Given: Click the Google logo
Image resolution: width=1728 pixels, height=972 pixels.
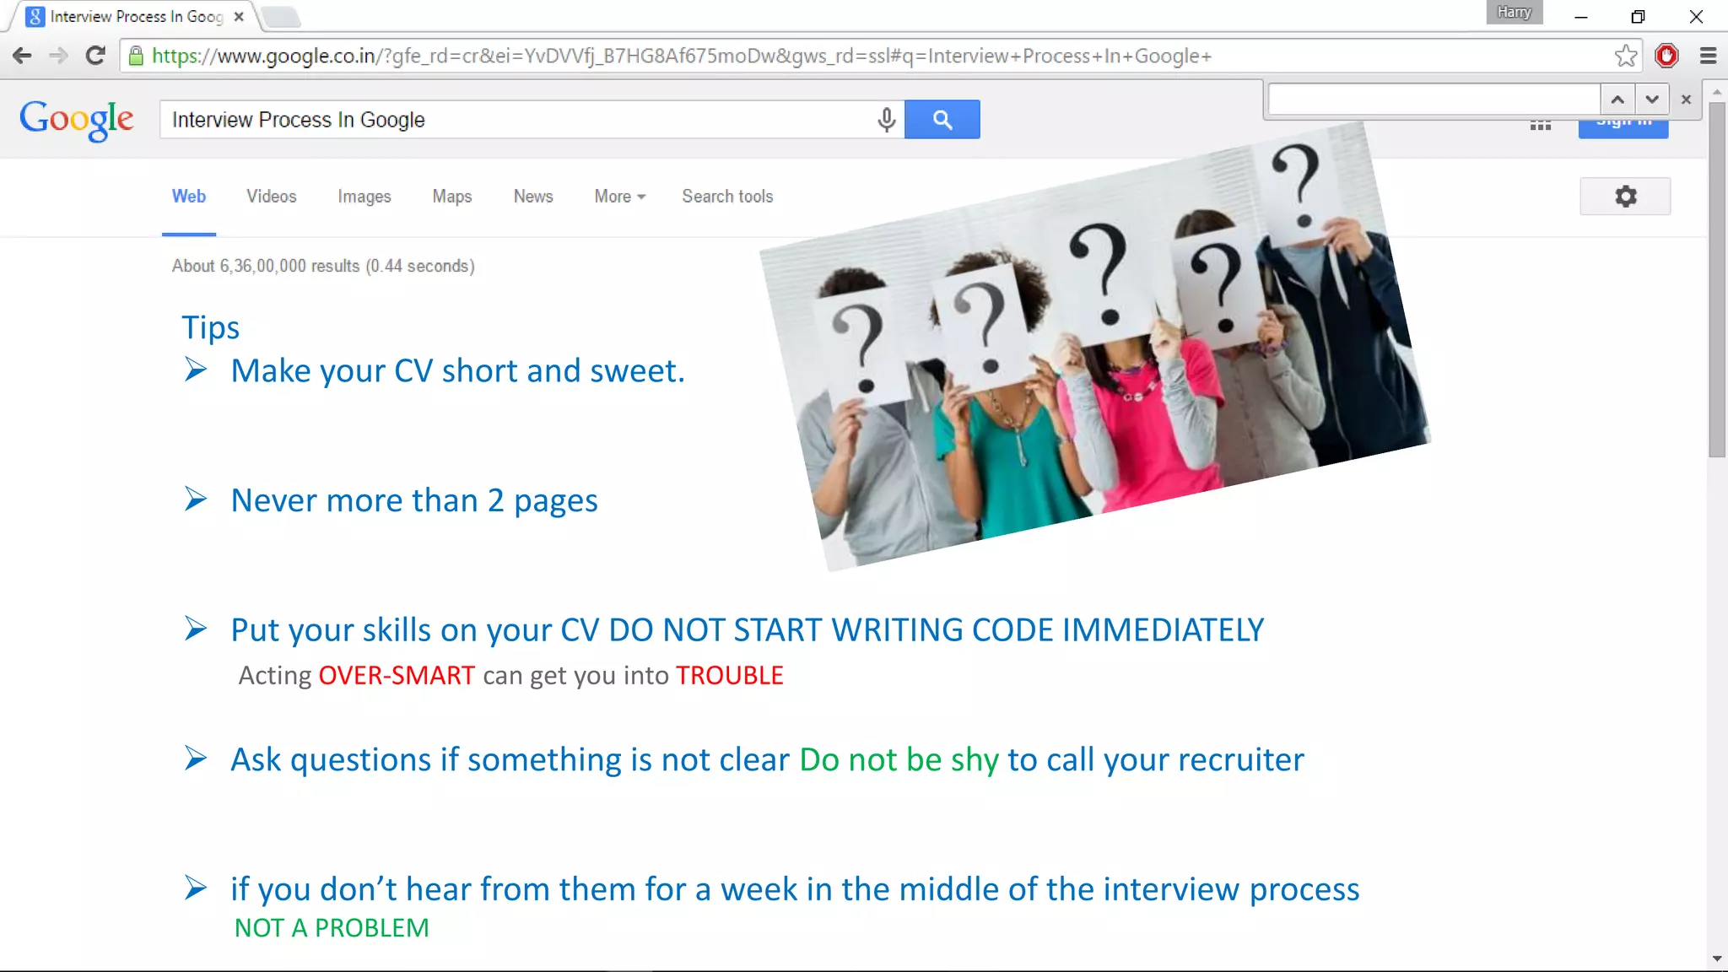Looking at the screenshot, I should [x=76, y=120].
